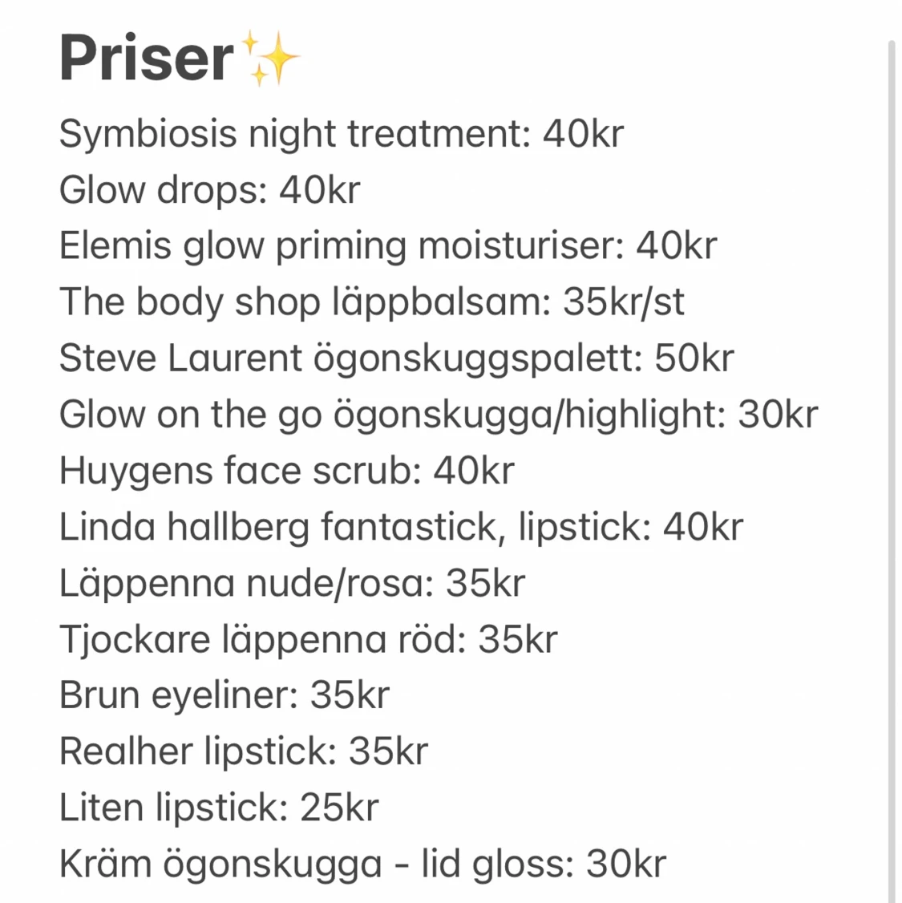This screenshot has height=903, width=902.
Task: Click the Glow drops: 40kr line
Action: (209, 191)
